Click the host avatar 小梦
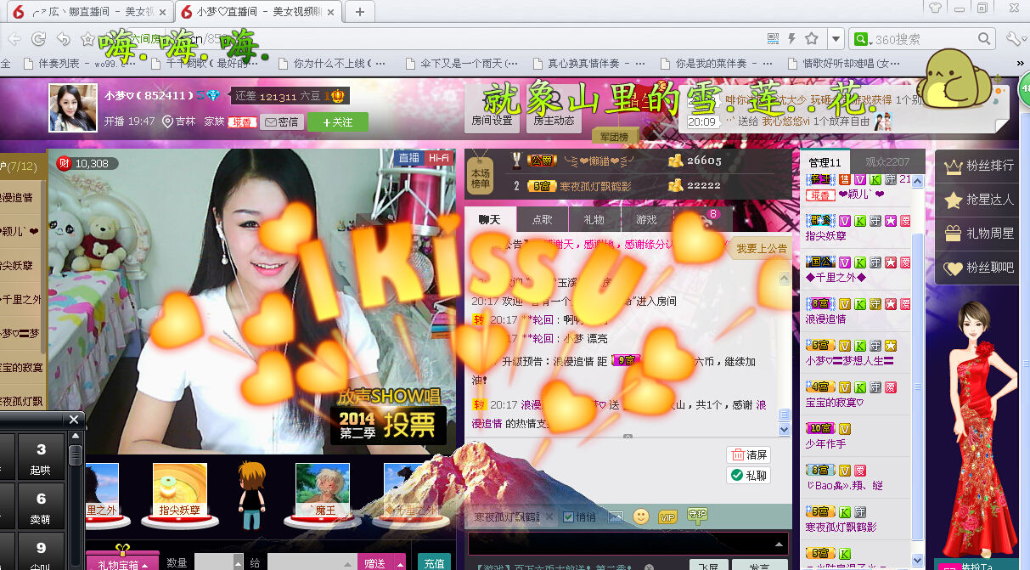The image size is (1030, 570). (x=72, y=108)
